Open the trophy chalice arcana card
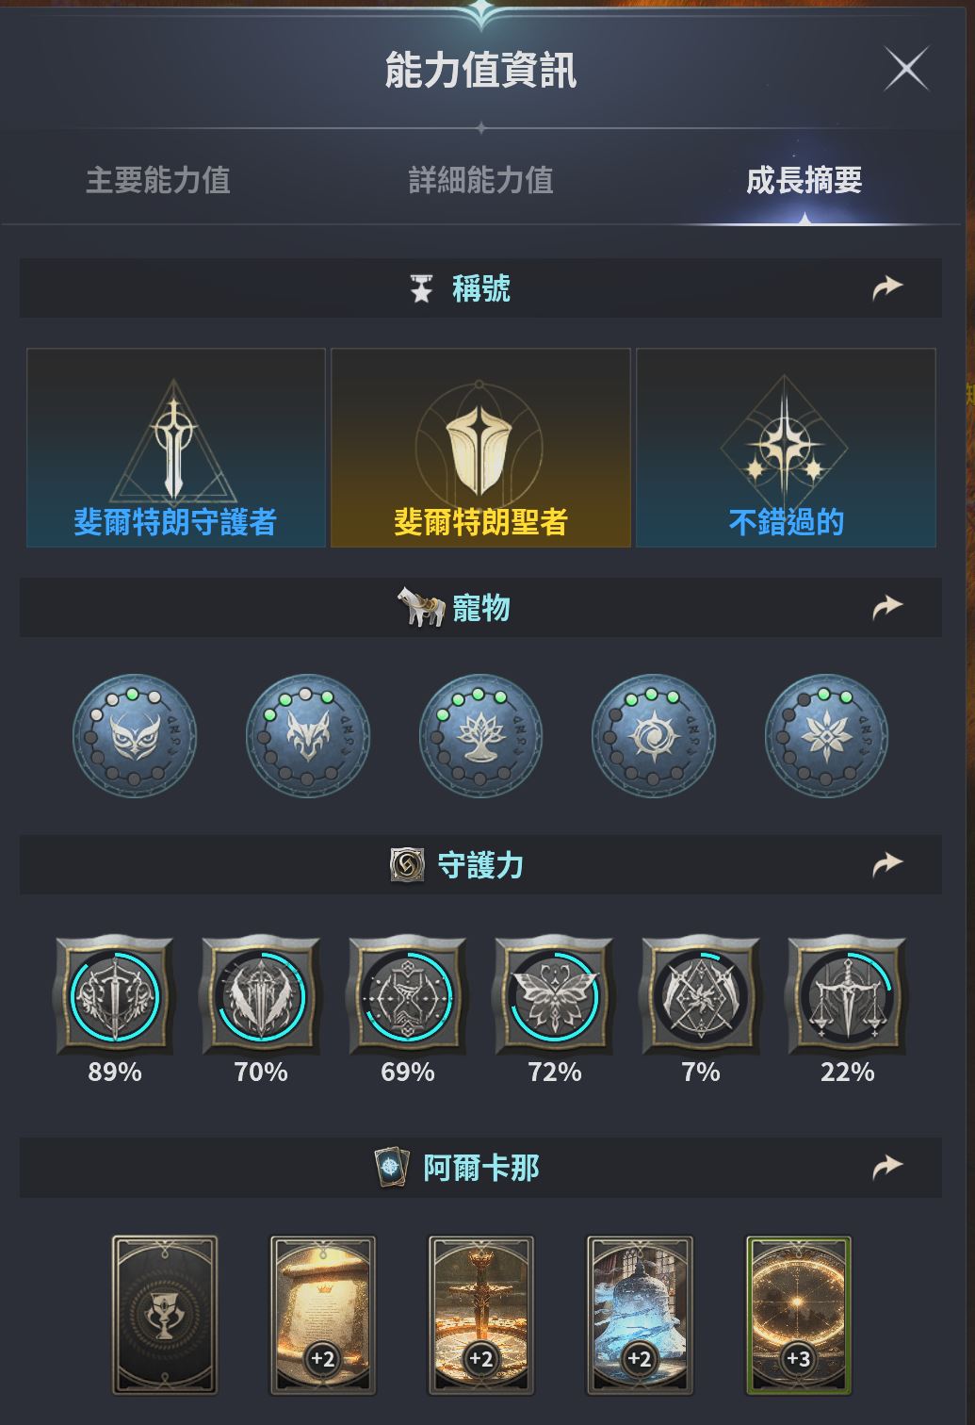The height and width of the screenshot is (1425, 975). coord(165,1315)
